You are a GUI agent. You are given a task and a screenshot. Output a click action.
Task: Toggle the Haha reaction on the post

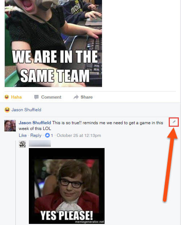(13, 97)
